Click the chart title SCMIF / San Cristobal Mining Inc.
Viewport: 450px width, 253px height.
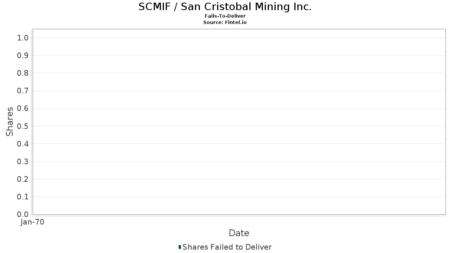click(x=225, y=7)
